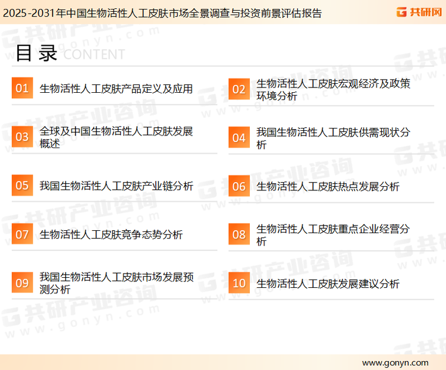Open chapter 我国生物活性人工皮肤市场发展预测分析
Screen dimensions: 446x370
coord(117,283)
